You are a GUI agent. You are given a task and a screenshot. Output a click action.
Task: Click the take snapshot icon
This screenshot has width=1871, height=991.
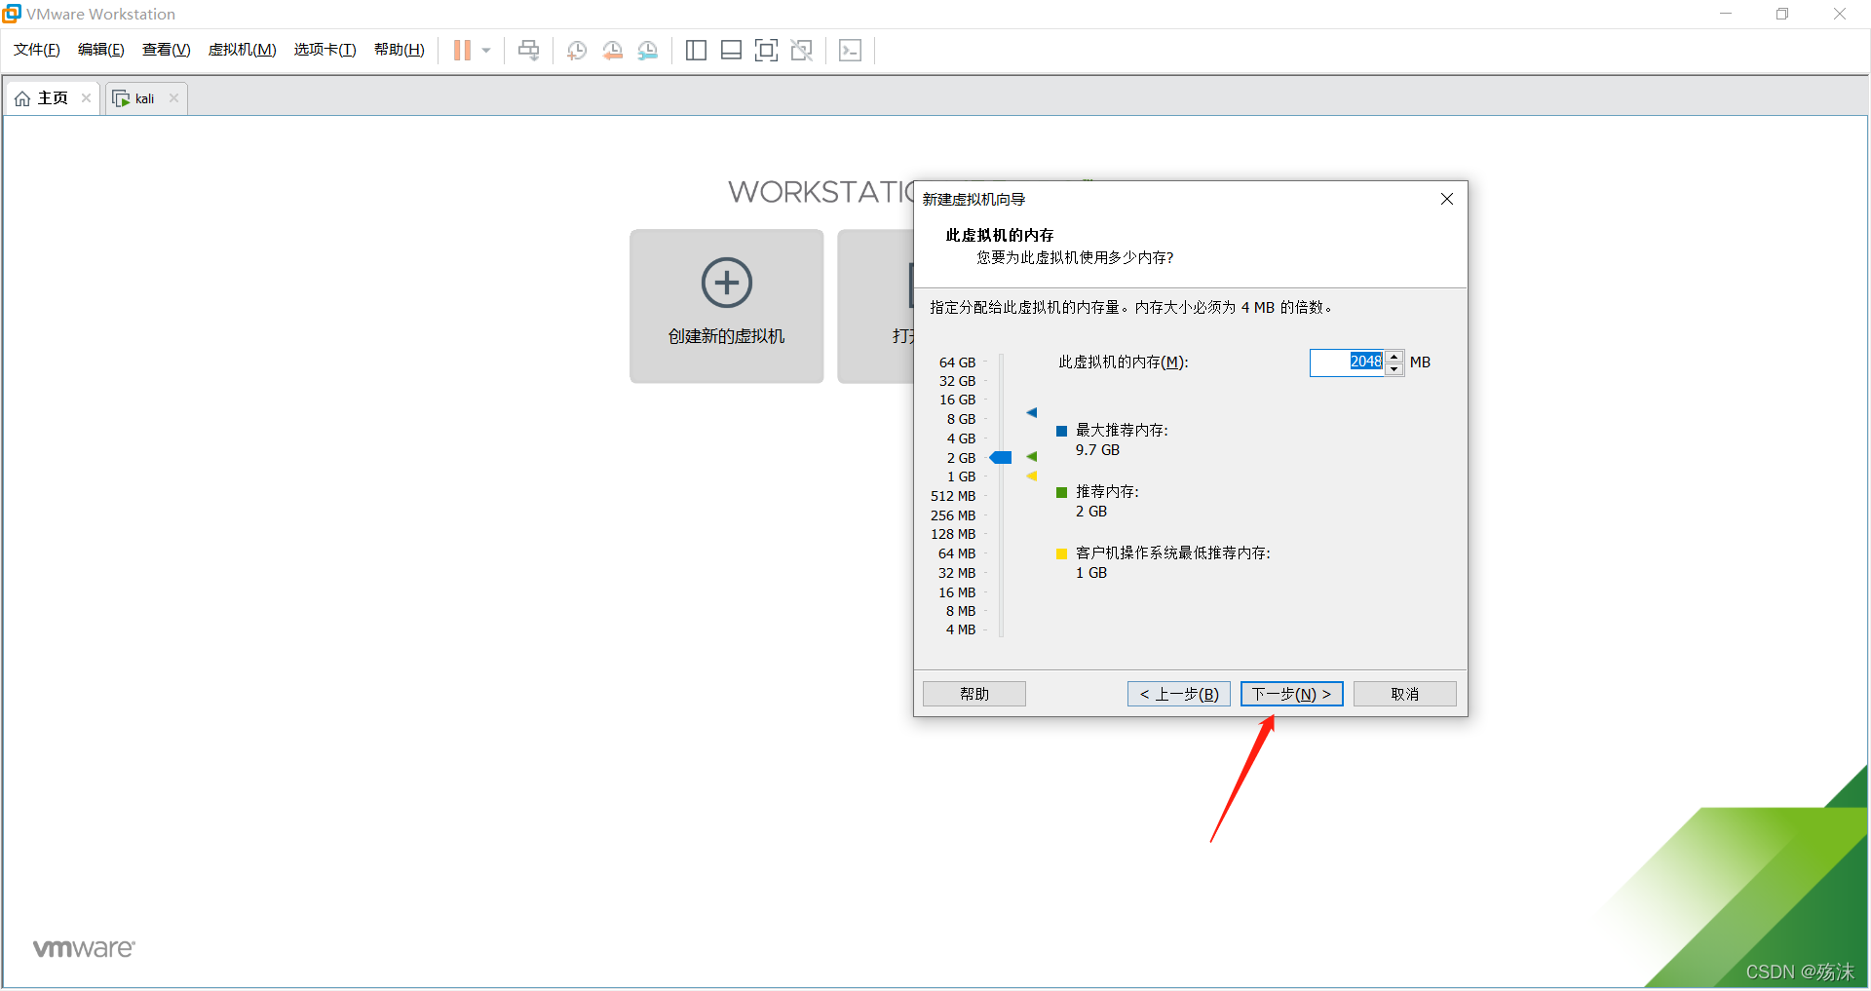click(x=577, y=51)
